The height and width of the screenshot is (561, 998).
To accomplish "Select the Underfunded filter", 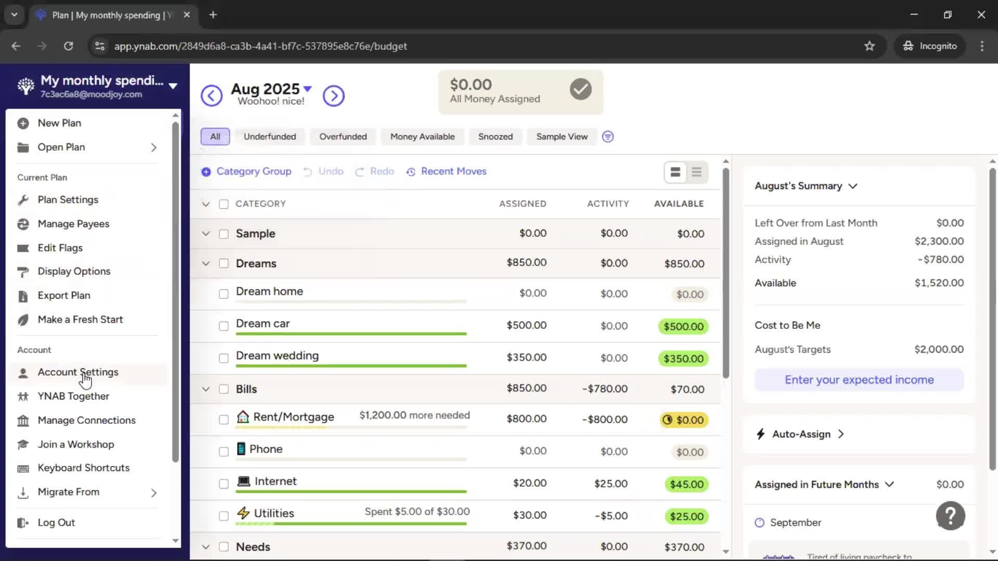I will tap(270, 137).
